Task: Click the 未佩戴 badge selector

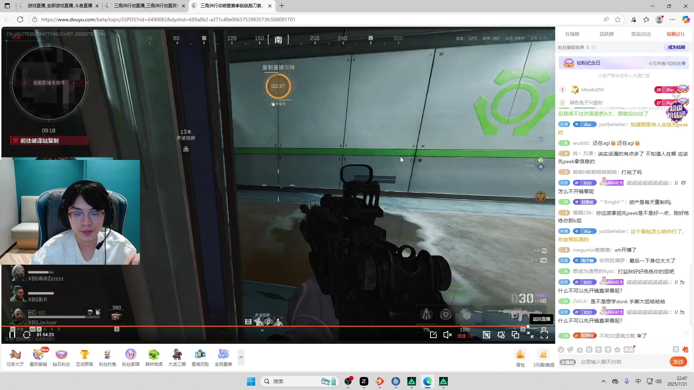Action: [567, 362]
